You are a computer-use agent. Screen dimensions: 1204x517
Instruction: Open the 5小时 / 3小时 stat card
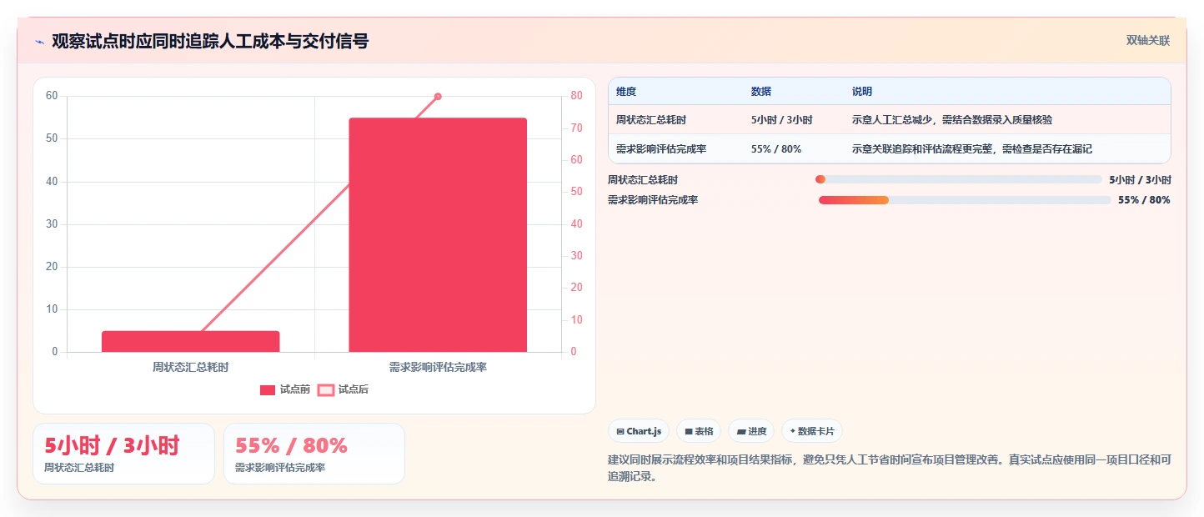coord(123,454)
